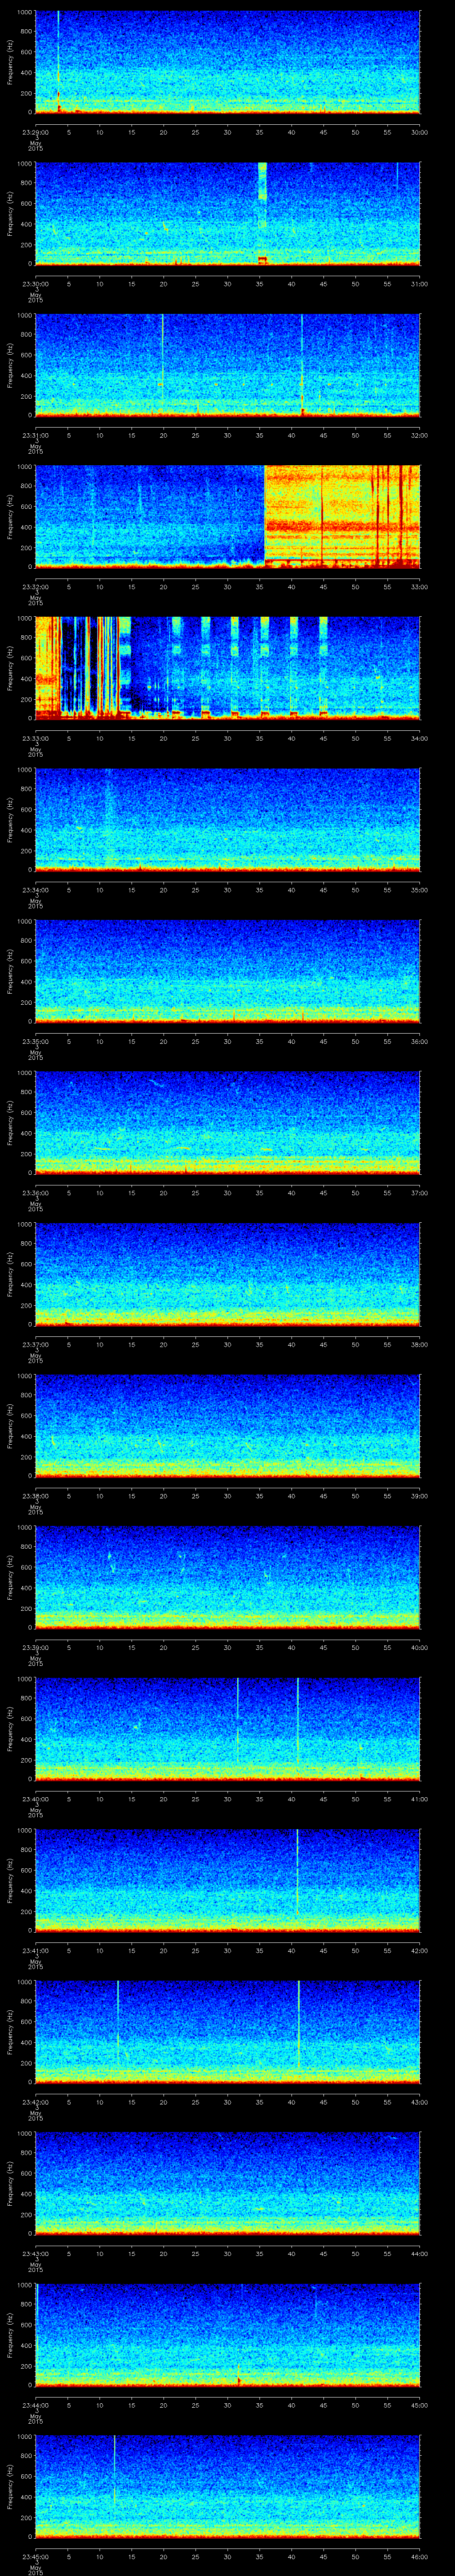Click the 30:00 end time label
Image resolution: width=455 pixels, height=2576 pixels.
420,132
